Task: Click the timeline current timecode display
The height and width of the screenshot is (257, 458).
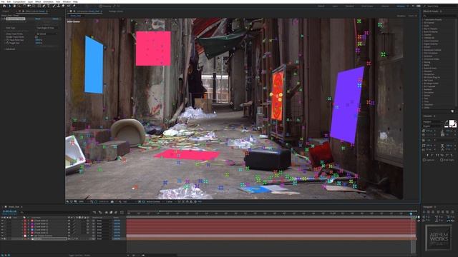Action: 9,211
